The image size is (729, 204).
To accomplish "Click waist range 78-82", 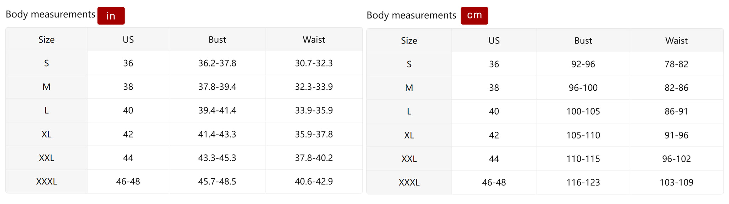I will coord(676,64).
